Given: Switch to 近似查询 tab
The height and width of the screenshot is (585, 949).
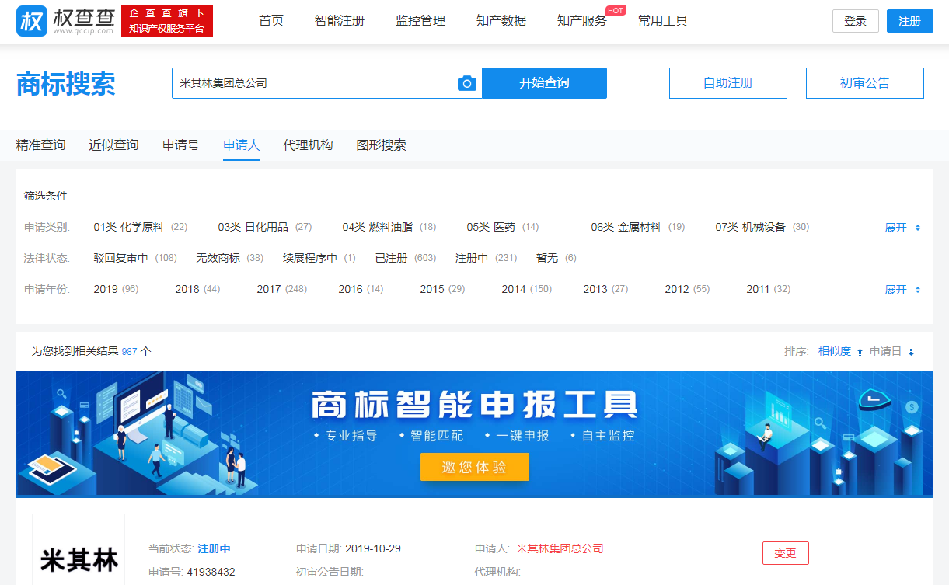Looking at the screenshot, I should [x=113, y=145].
